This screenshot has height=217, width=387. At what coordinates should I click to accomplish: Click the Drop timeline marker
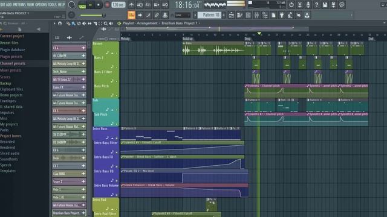[x=247, y=39]
